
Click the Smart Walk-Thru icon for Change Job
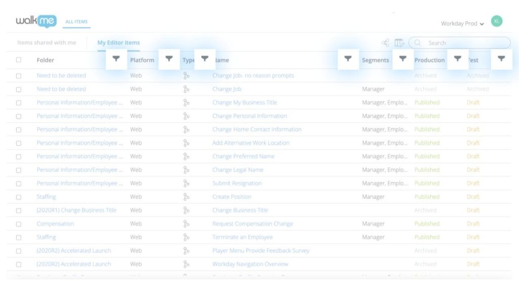click(187, 89)
